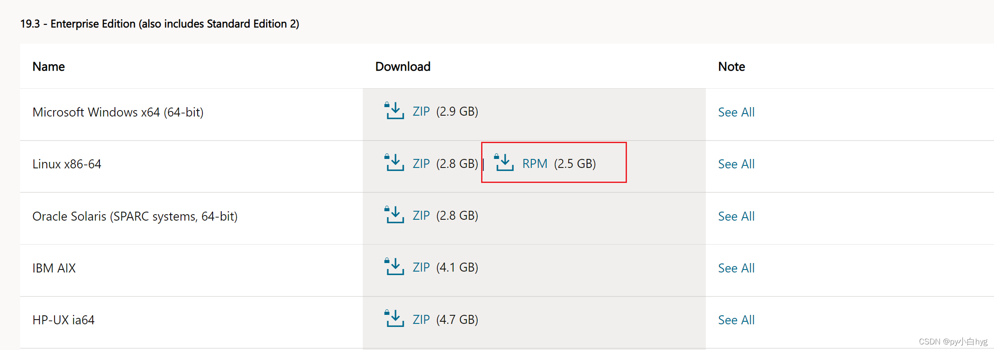Download the Oracle Solaris ZIP file
The width and height of the screenshot is (994, 350).
pyautogui.click(x=421, y=215)
